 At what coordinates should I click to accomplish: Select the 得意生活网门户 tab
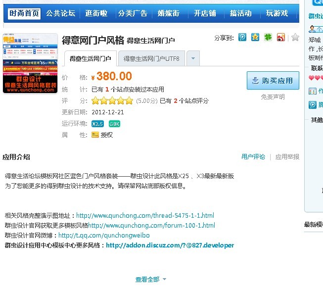coord(91,58)
